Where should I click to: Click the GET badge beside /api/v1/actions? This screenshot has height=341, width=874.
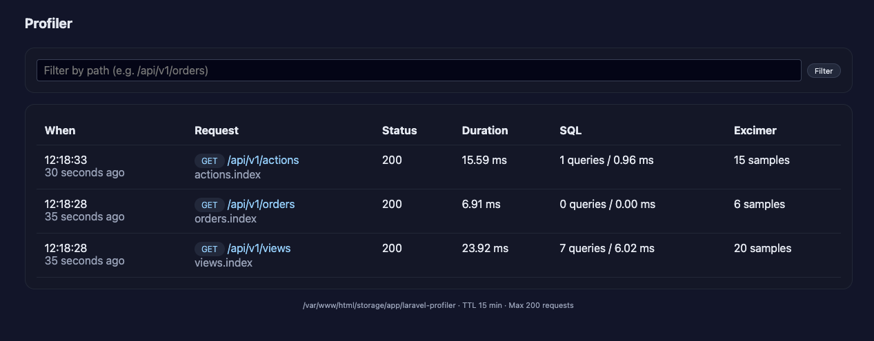coord(209,161)
